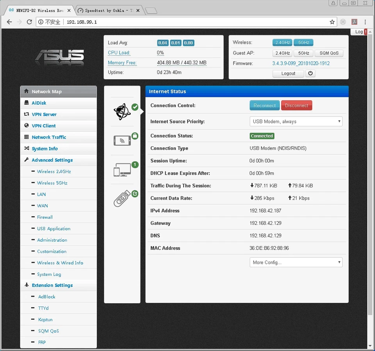Open VPN Server menu item
Viewport: 375px width, 351px height.
59,114
